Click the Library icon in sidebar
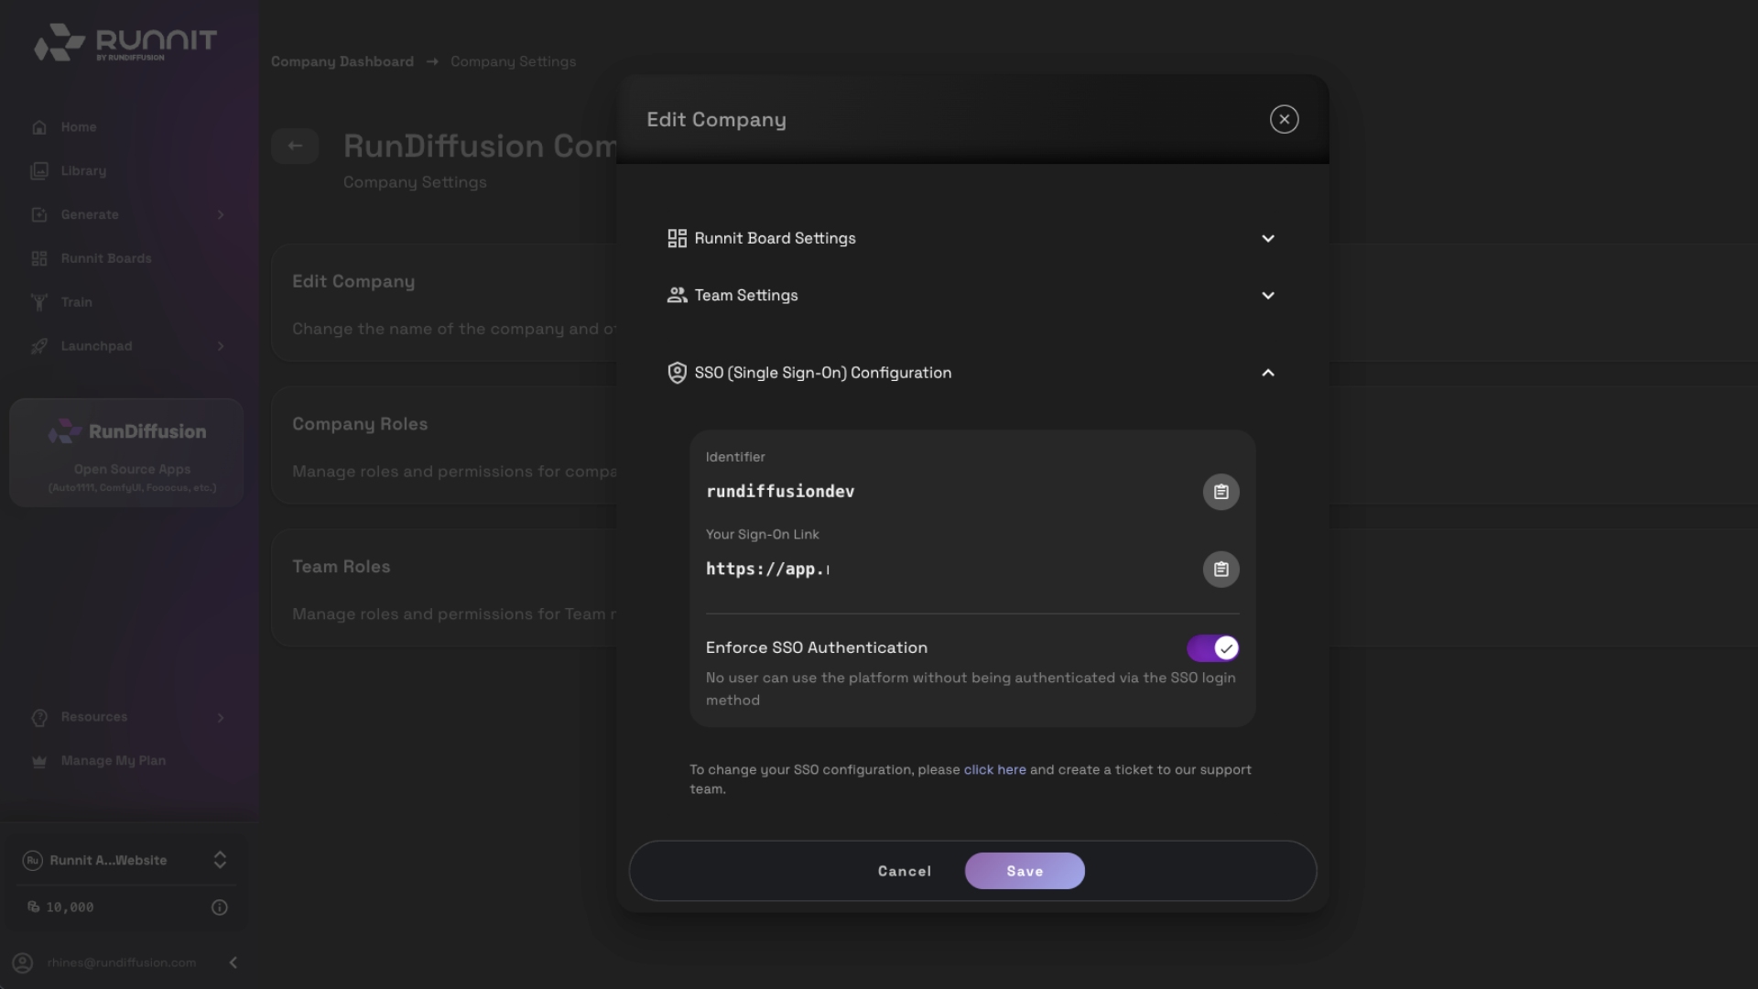 coord(39,171)
